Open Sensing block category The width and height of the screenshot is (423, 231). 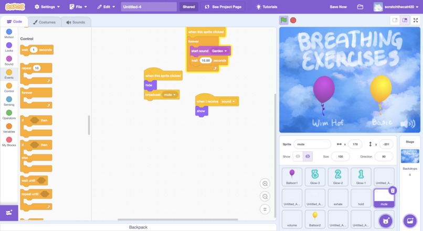click(x=9, y=101)
